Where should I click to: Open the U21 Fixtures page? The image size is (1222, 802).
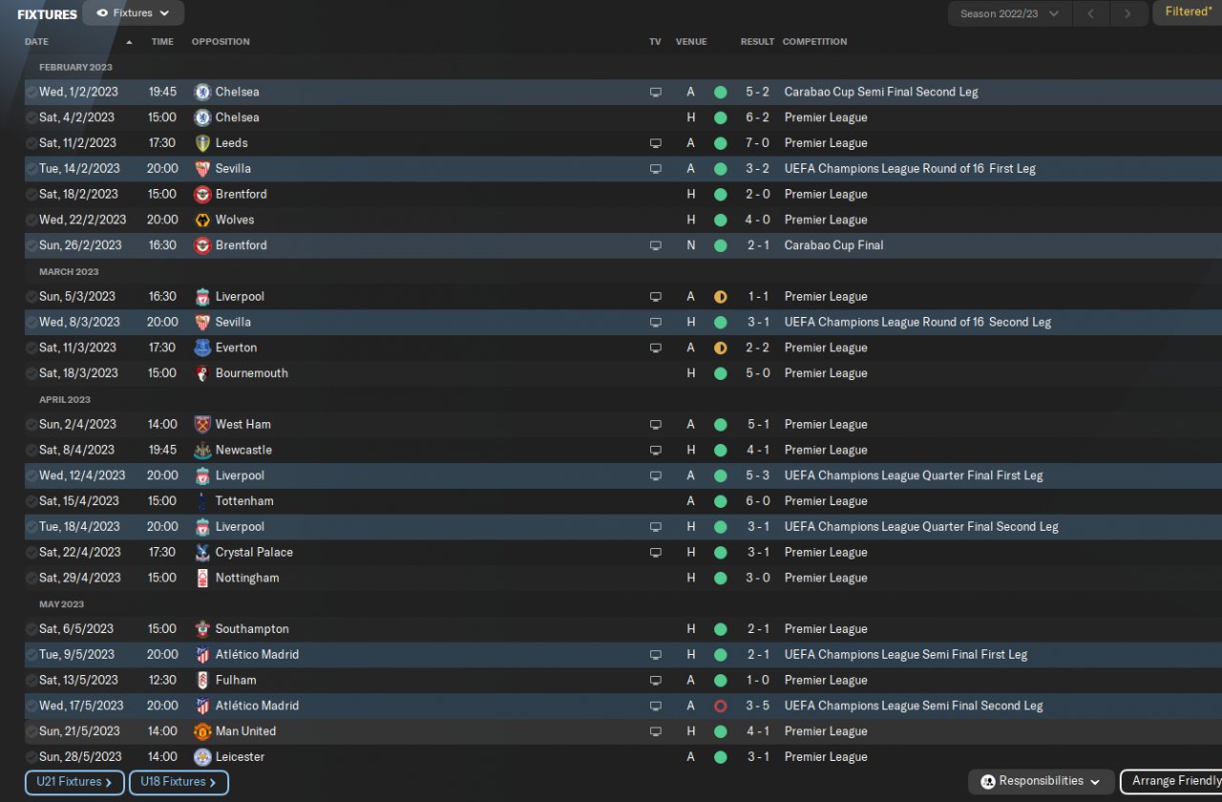pyautogui.click(x=74, y=782)
